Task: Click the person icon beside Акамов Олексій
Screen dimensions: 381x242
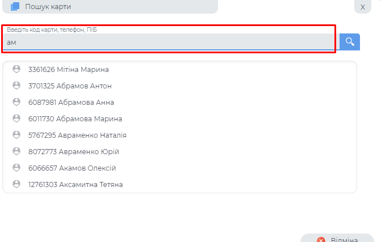Action: coord(16,168)
